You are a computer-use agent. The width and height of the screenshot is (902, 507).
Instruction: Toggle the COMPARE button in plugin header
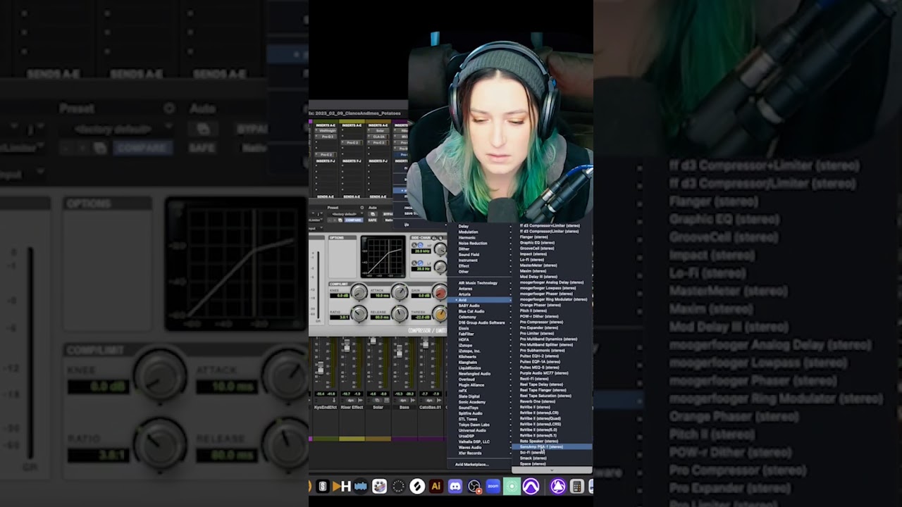click(354, 220)
